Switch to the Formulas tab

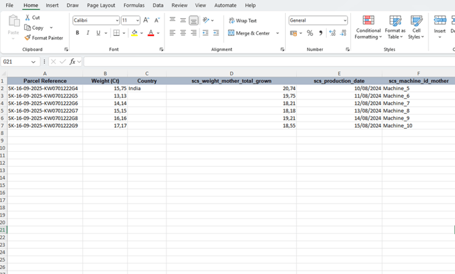[x=134, y=5]
